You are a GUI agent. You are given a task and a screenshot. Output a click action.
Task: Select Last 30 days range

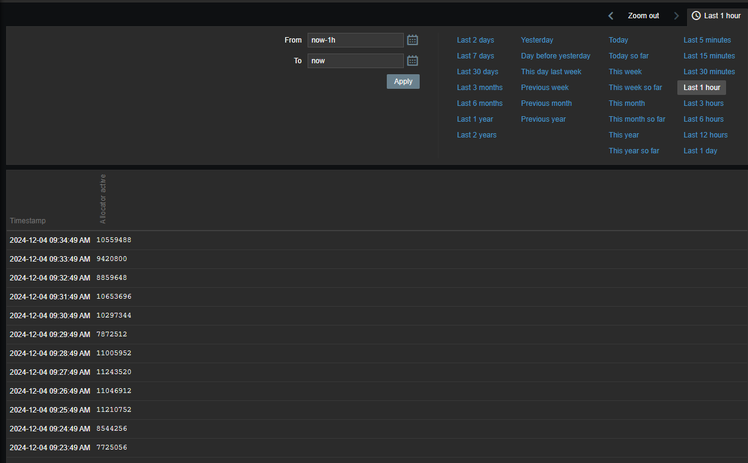pyautogui.click(x=478, y=72)
